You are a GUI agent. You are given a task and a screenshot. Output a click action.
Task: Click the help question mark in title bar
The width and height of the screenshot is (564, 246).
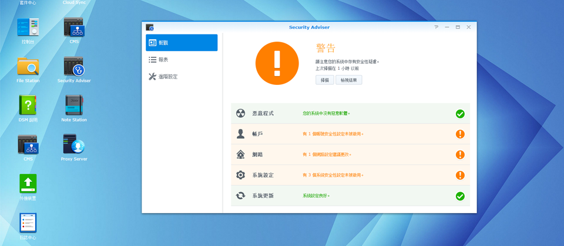(437, 28)
